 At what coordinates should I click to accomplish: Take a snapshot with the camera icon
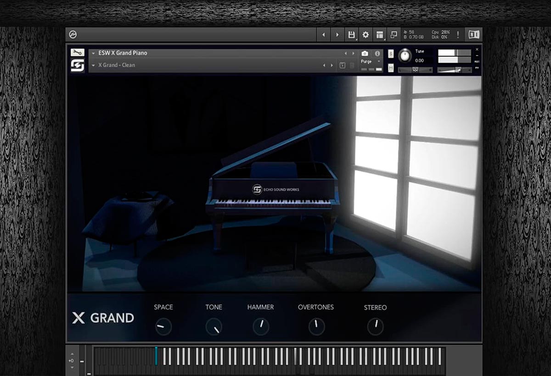[365, 53]
